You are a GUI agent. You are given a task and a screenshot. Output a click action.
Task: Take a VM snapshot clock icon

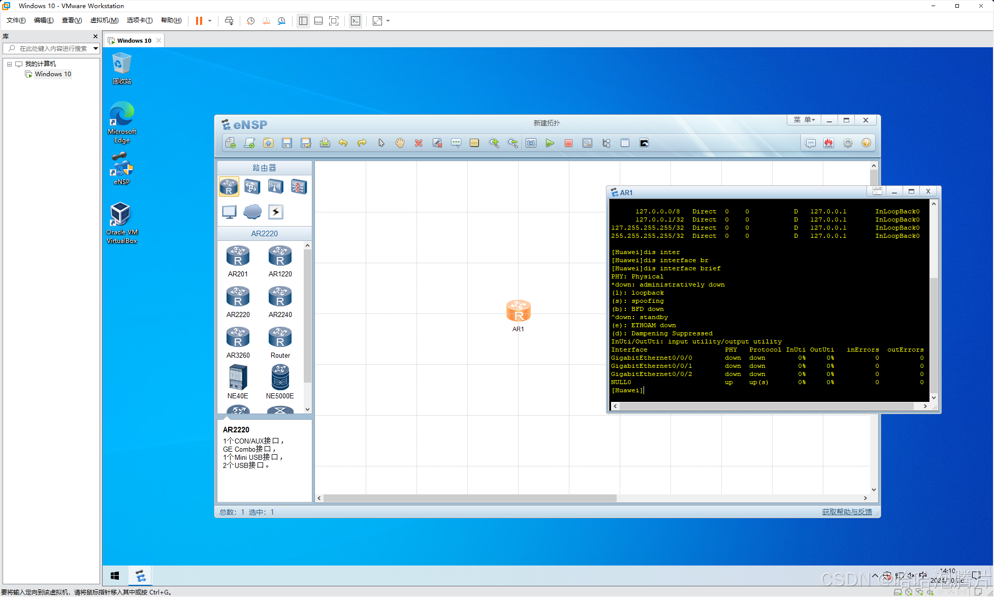(x=251, y=21)
